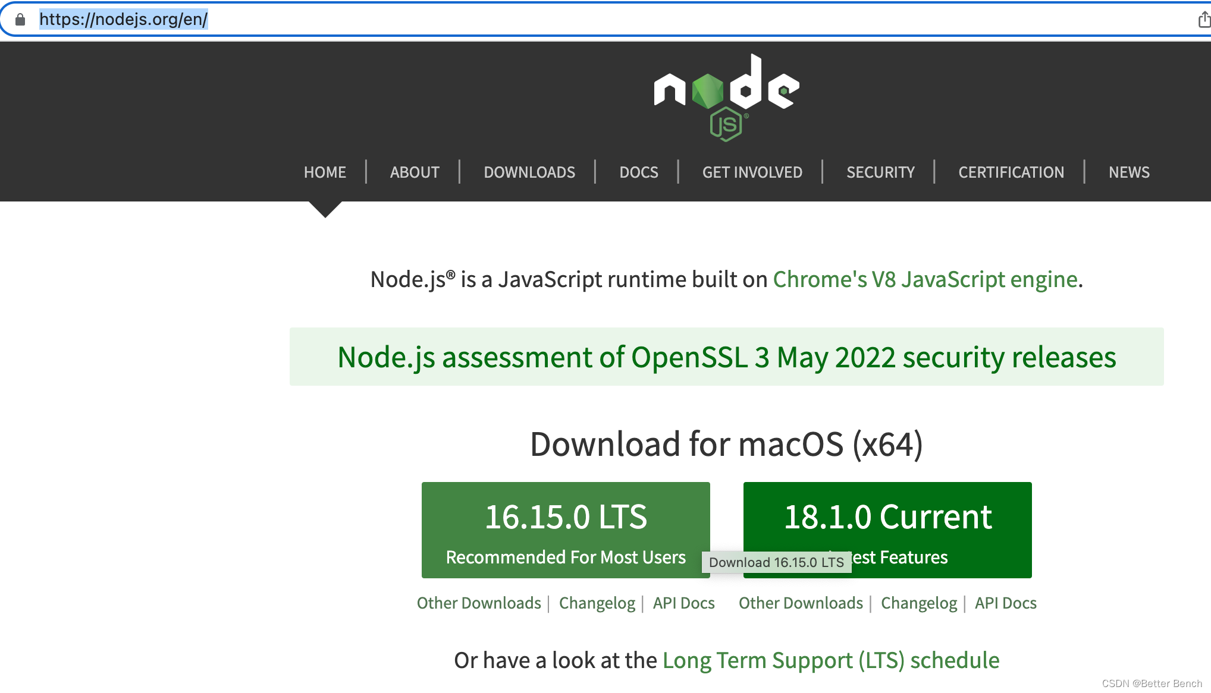Click the Node.js logo

(x=726, y=97)
